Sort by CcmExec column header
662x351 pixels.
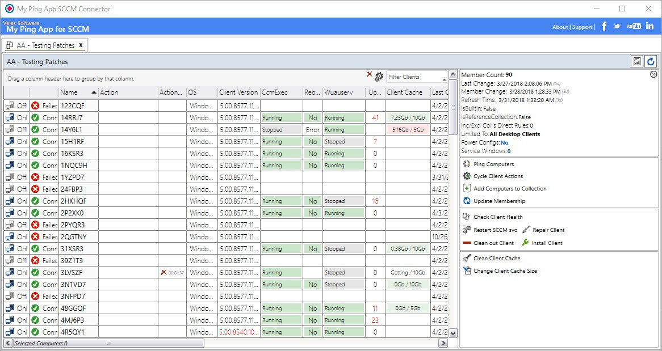point(281,92)
